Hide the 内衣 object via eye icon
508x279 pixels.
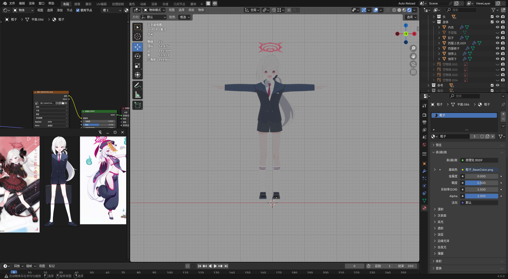coord(497,27)
